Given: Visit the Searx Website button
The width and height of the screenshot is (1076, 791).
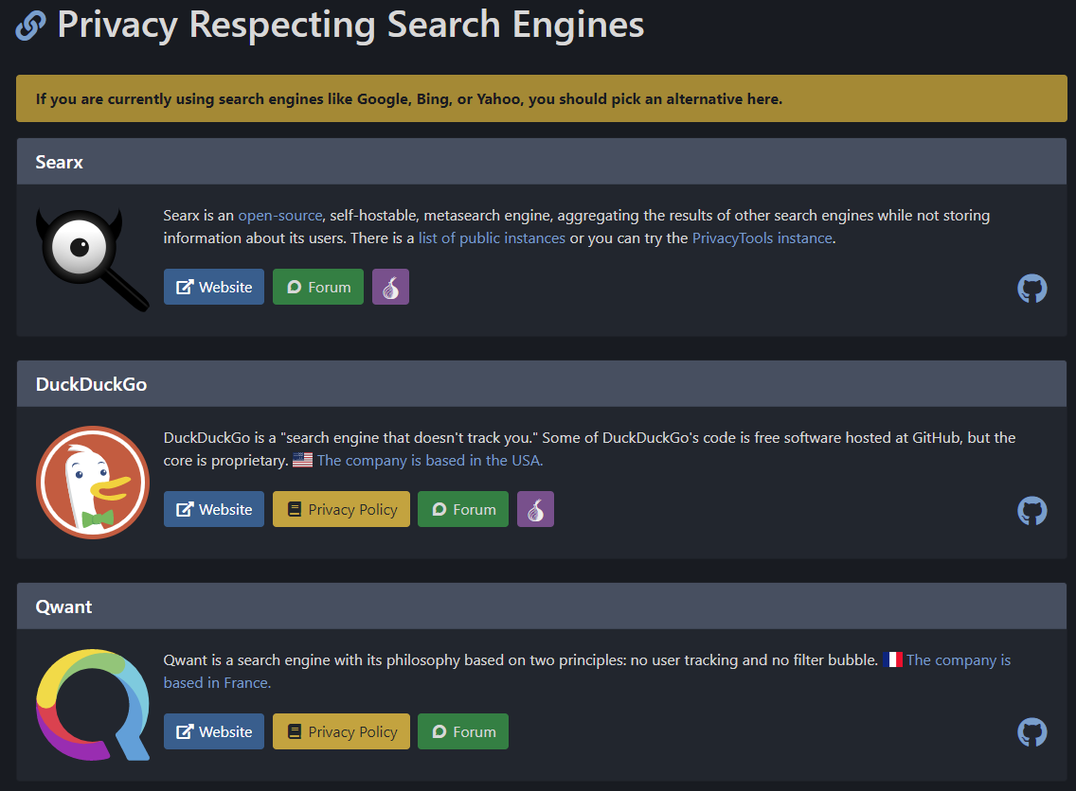Looking at the screenshot, I should tap(214, 287).
